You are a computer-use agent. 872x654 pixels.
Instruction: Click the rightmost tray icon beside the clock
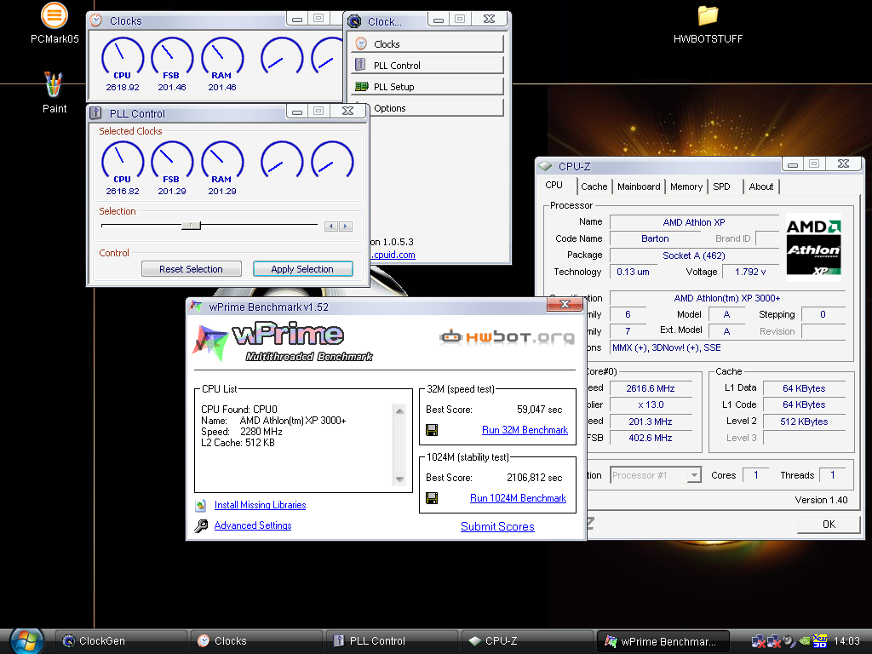click(x=820, y=641)
